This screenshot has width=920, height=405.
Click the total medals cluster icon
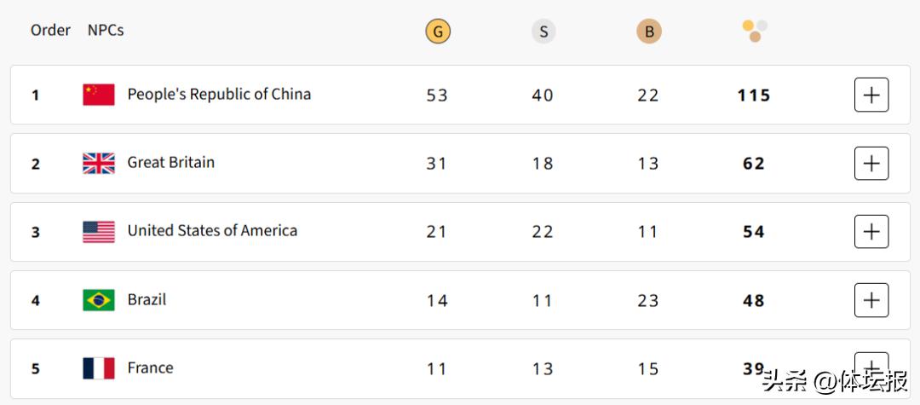(755, 32)
